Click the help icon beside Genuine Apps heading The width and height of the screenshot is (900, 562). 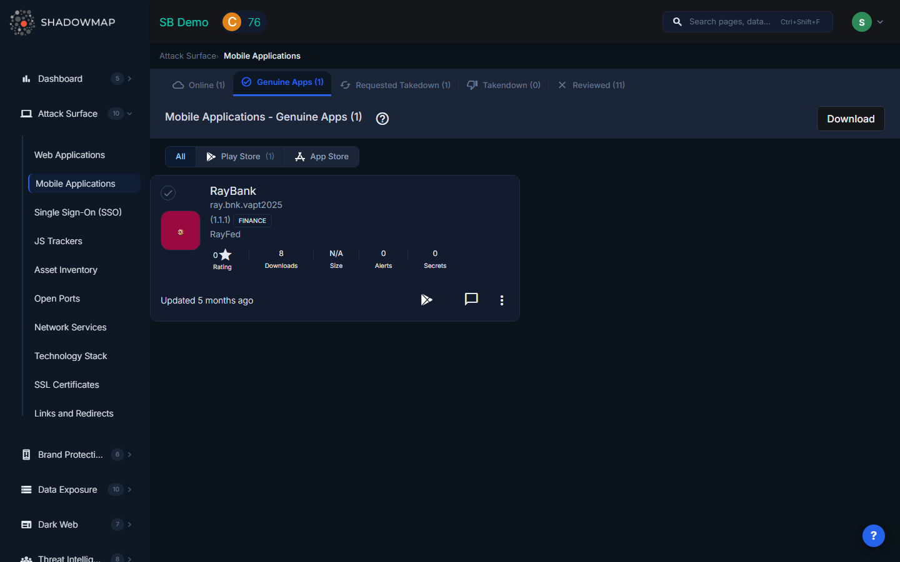click(382, 119)
